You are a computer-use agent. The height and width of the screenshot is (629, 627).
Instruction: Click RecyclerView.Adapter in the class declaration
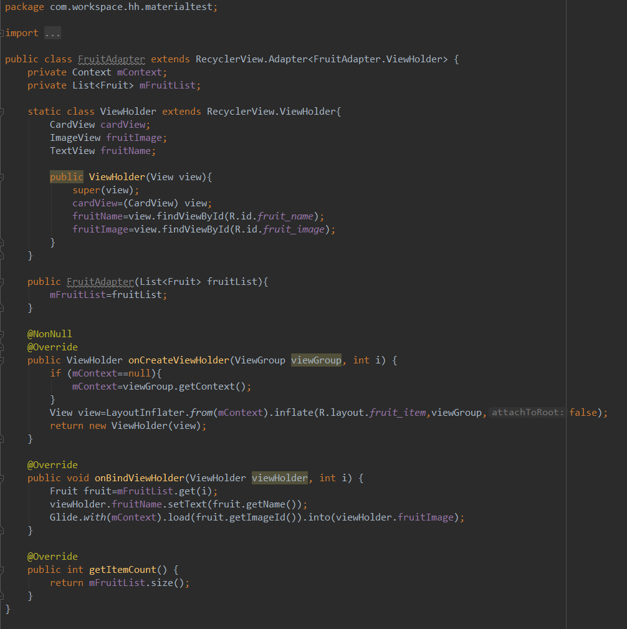pos(252,59)
